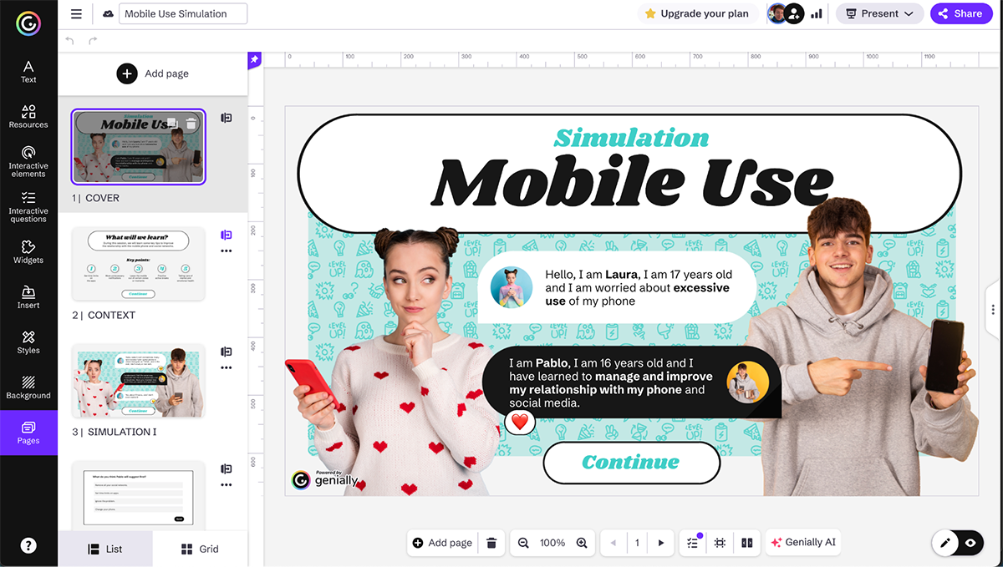This screenshot has height=567, width=1003.
Task: Launch Genially AI from the bottom toolbar
Action: 802,542
